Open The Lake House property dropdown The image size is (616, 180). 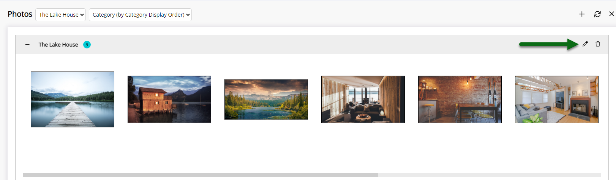coord(60,15)
